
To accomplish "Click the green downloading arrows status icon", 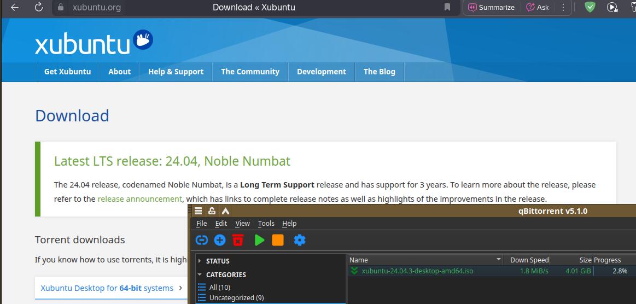I will pyautogui.click(x=354, y=271).
